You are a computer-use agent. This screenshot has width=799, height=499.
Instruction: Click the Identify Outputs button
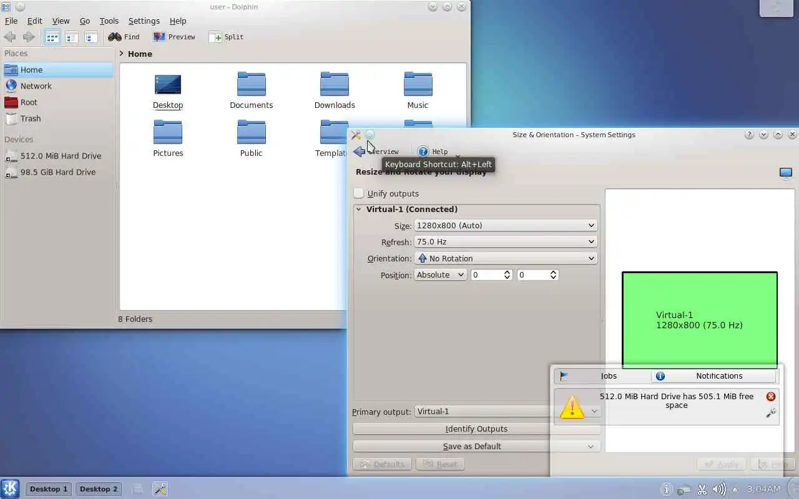point(476,429)
